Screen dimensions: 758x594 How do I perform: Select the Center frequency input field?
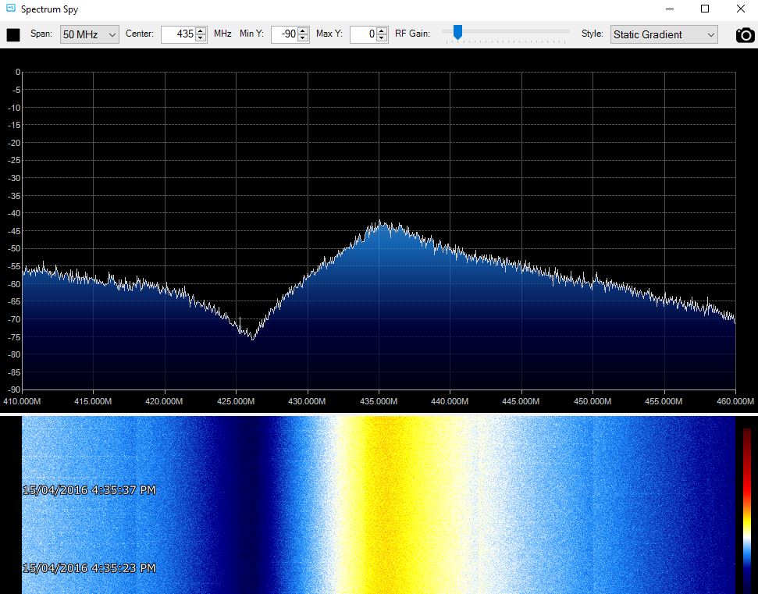click(x=178, y=34)
